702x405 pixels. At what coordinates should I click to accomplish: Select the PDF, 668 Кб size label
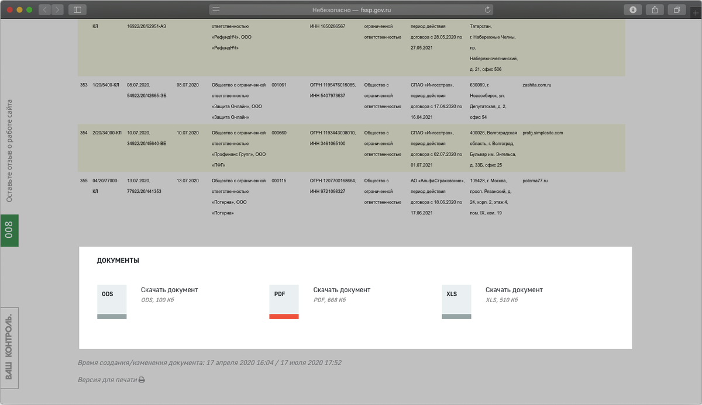[x=329, y=300]
